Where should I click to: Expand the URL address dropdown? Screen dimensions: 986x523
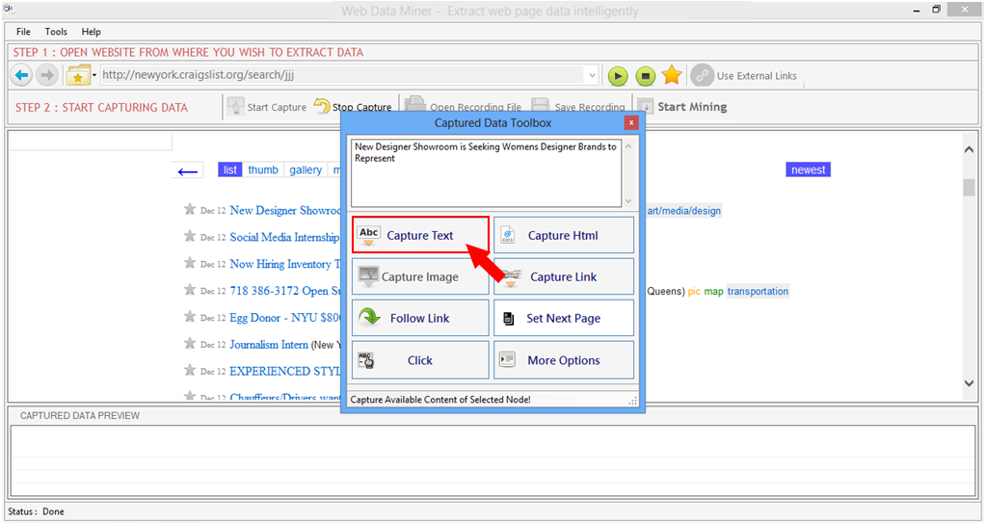(591, 75)
